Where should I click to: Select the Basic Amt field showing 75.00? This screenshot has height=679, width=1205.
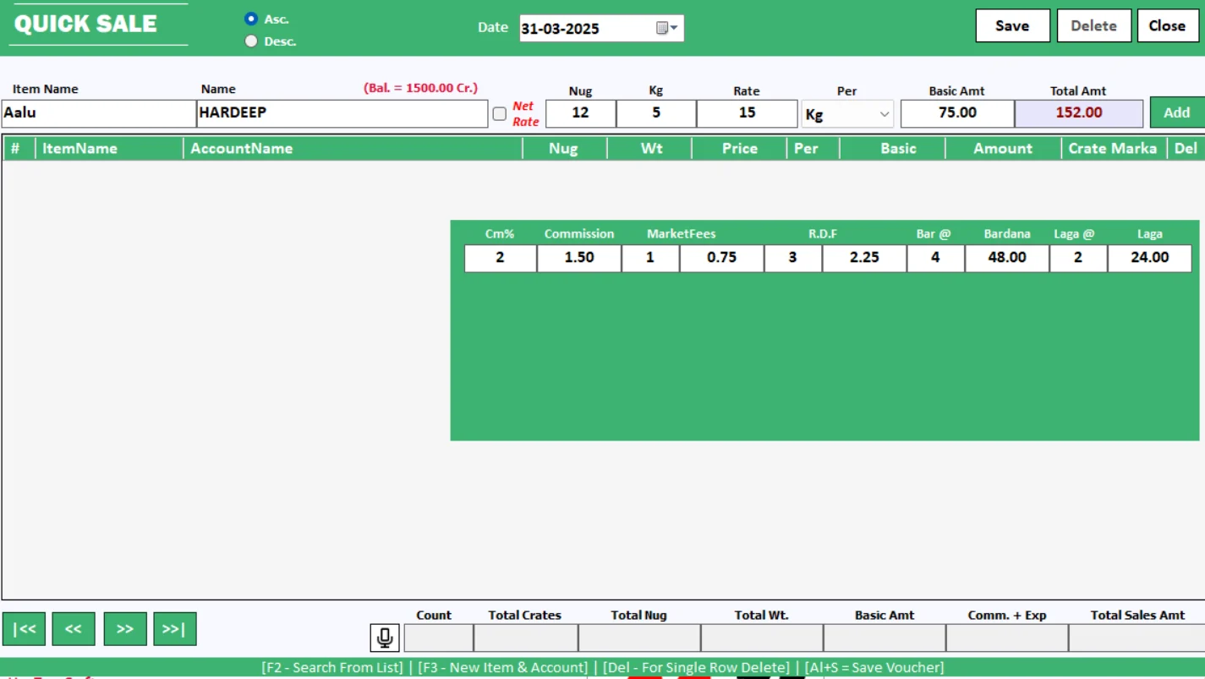pos(957,113)
